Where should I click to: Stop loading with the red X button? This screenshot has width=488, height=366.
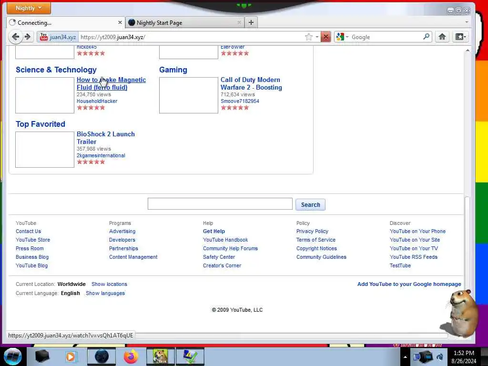pos(326,37)
